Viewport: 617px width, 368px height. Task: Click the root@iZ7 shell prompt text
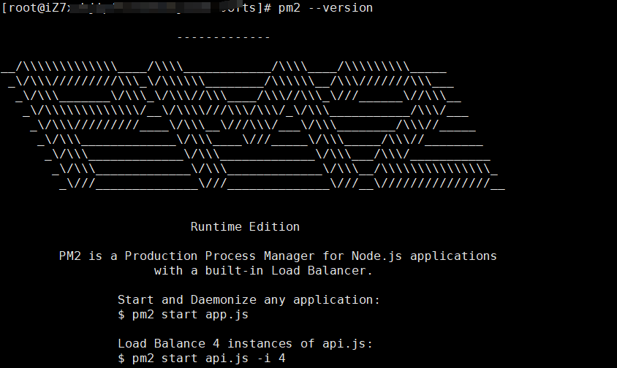[137, 8]
